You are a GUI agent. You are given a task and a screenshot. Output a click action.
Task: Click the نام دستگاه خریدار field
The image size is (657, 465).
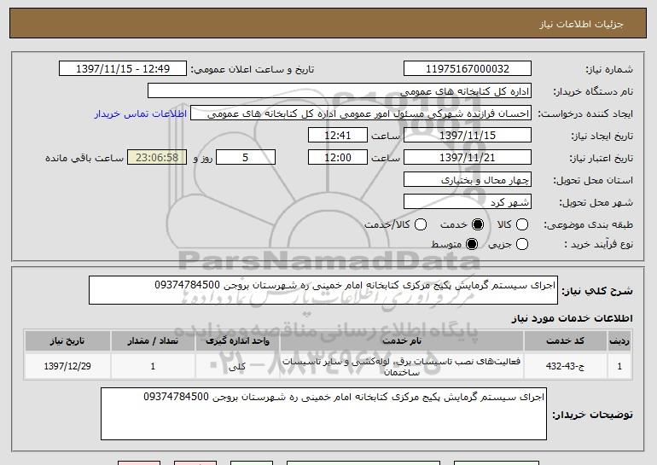pos(339,90)
